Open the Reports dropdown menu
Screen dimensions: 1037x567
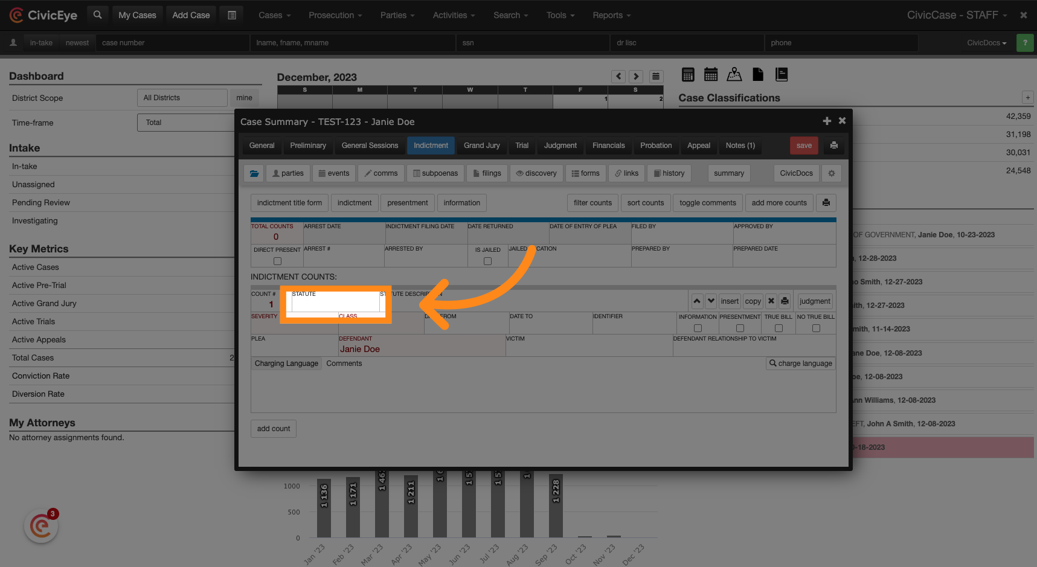click(x=612, y=15)
